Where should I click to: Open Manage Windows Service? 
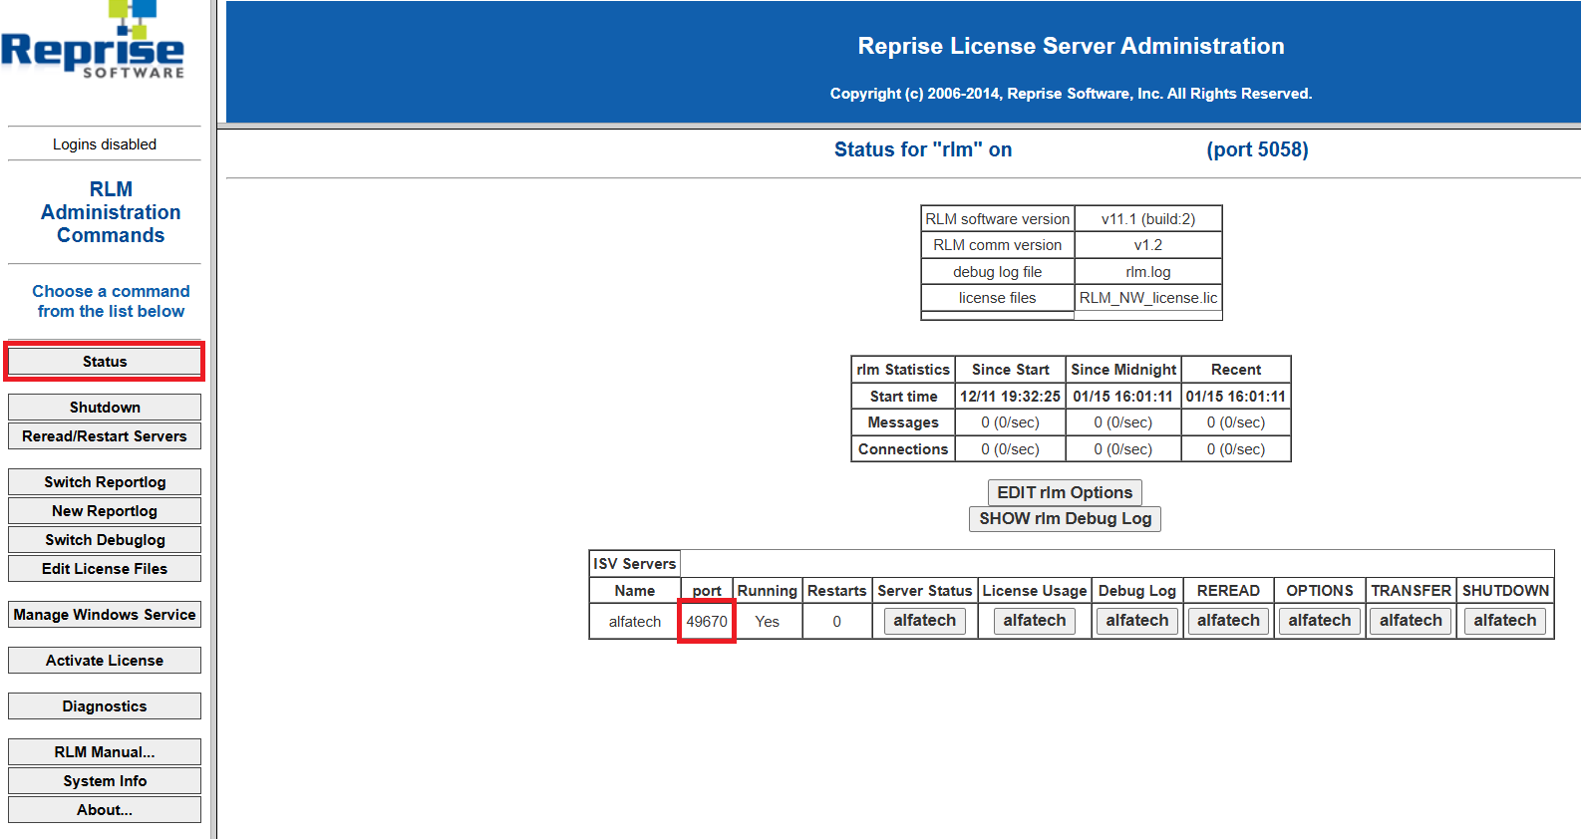point(105,615)
